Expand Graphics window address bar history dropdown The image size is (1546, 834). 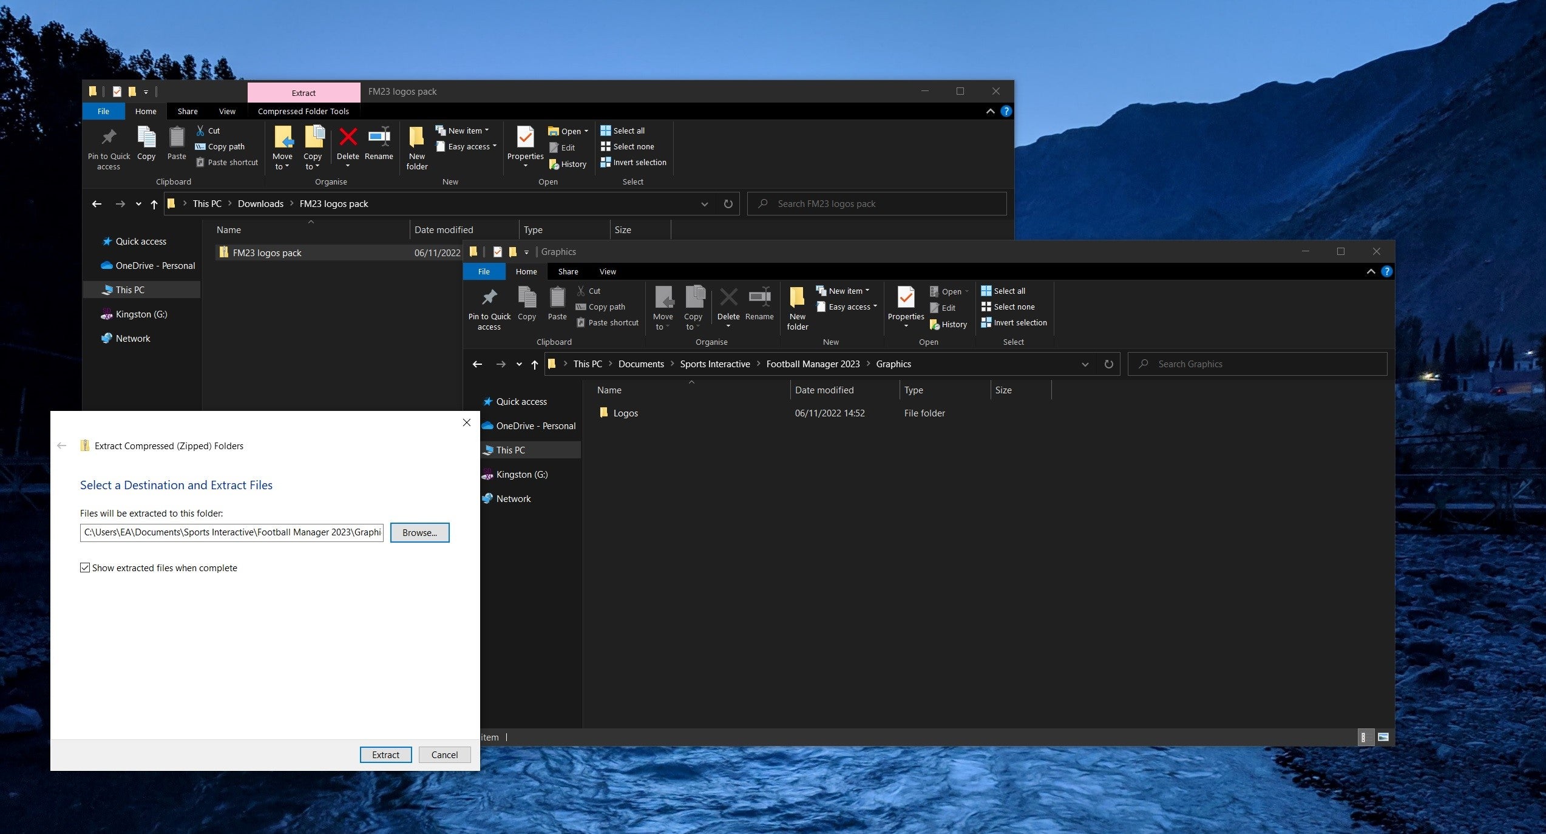click(x=1085, y=364)
